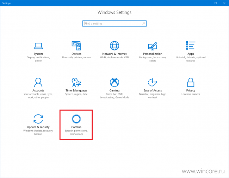Click the 'Apps' label
Image resolution: width=229 pixels, height=178 pixels.
point(191,54)
